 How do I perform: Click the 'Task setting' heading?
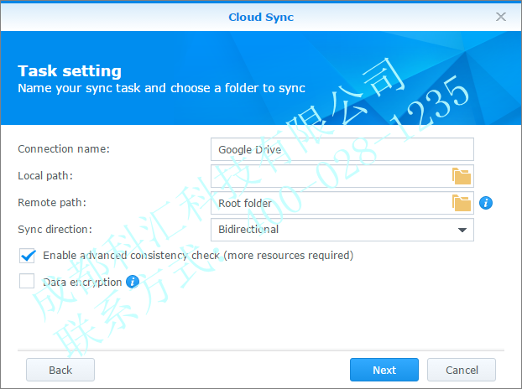tap(70, 71)
